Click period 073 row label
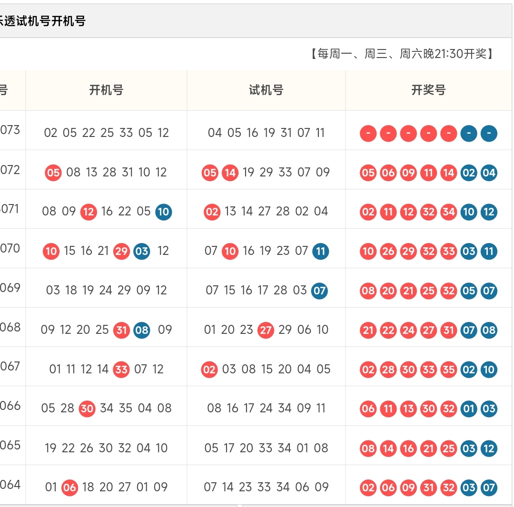The width and height of the screenshot is (514, 507). pos(10,130)
